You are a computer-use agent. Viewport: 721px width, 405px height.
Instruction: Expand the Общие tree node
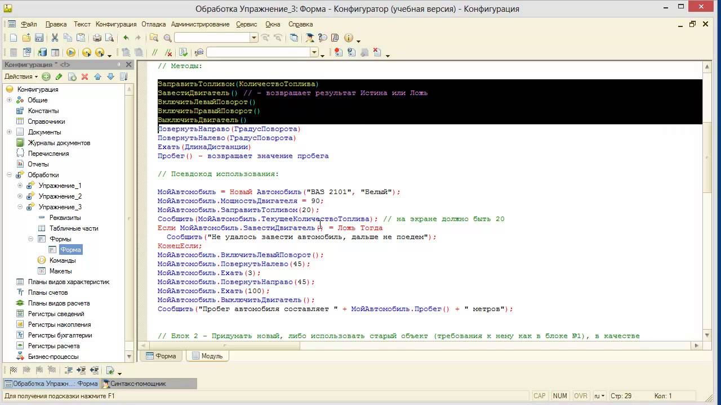[x=10, y=100]
